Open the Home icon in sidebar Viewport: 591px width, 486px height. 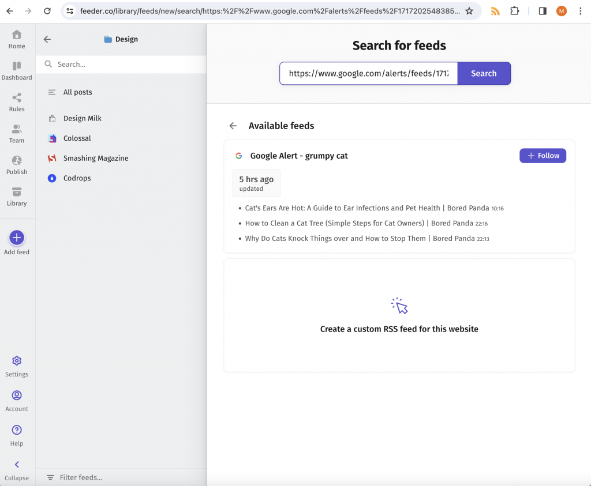[x=17, y=35]
